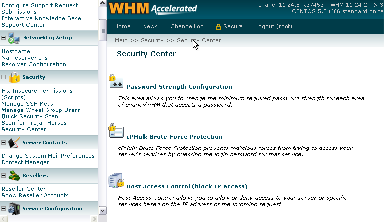Click Security Center breadcrumb link
This screenshot has height=222, width=384.
tap(199, 40)
